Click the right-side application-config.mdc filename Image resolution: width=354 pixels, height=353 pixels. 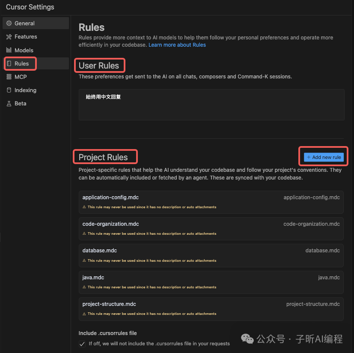pos(312,197)
